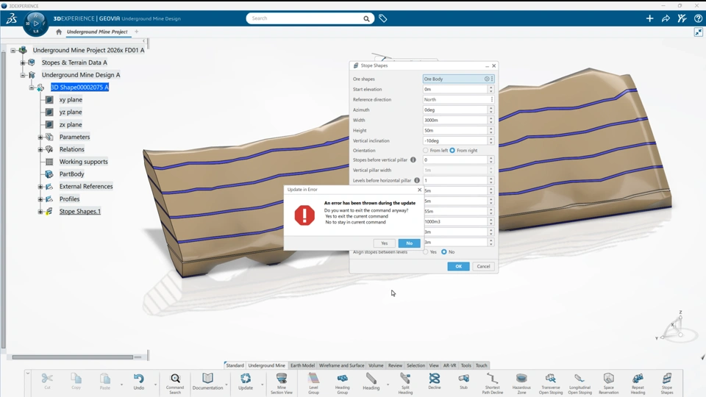Switch to the Earth Model tab
The image size is (706, 397).
tap(302, 365)
